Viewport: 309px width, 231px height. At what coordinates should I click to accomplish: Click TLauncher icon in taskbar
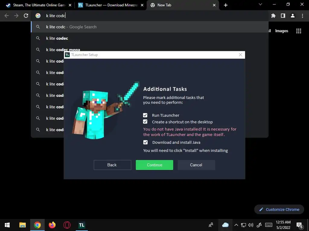81,225
